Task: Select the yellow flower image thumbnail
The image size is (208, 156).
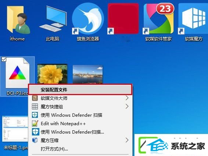Action: [53, 74]
